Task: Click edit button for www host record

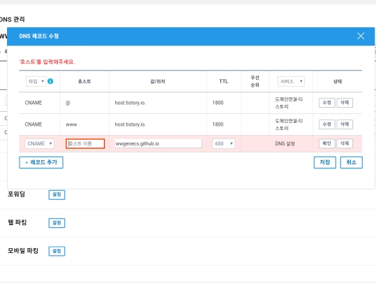Action: (327, 124)
